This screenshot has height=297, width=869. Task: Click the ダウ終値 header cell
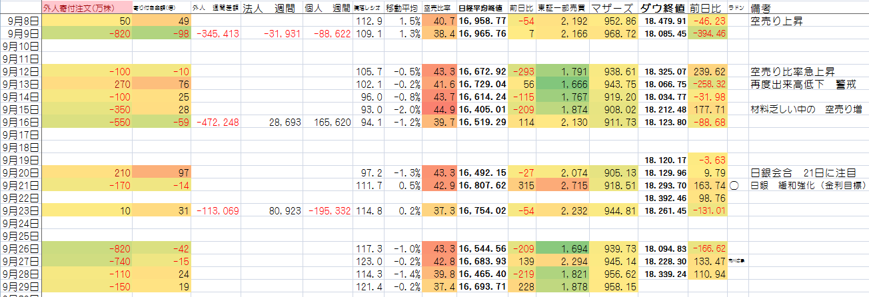point(663,9)
